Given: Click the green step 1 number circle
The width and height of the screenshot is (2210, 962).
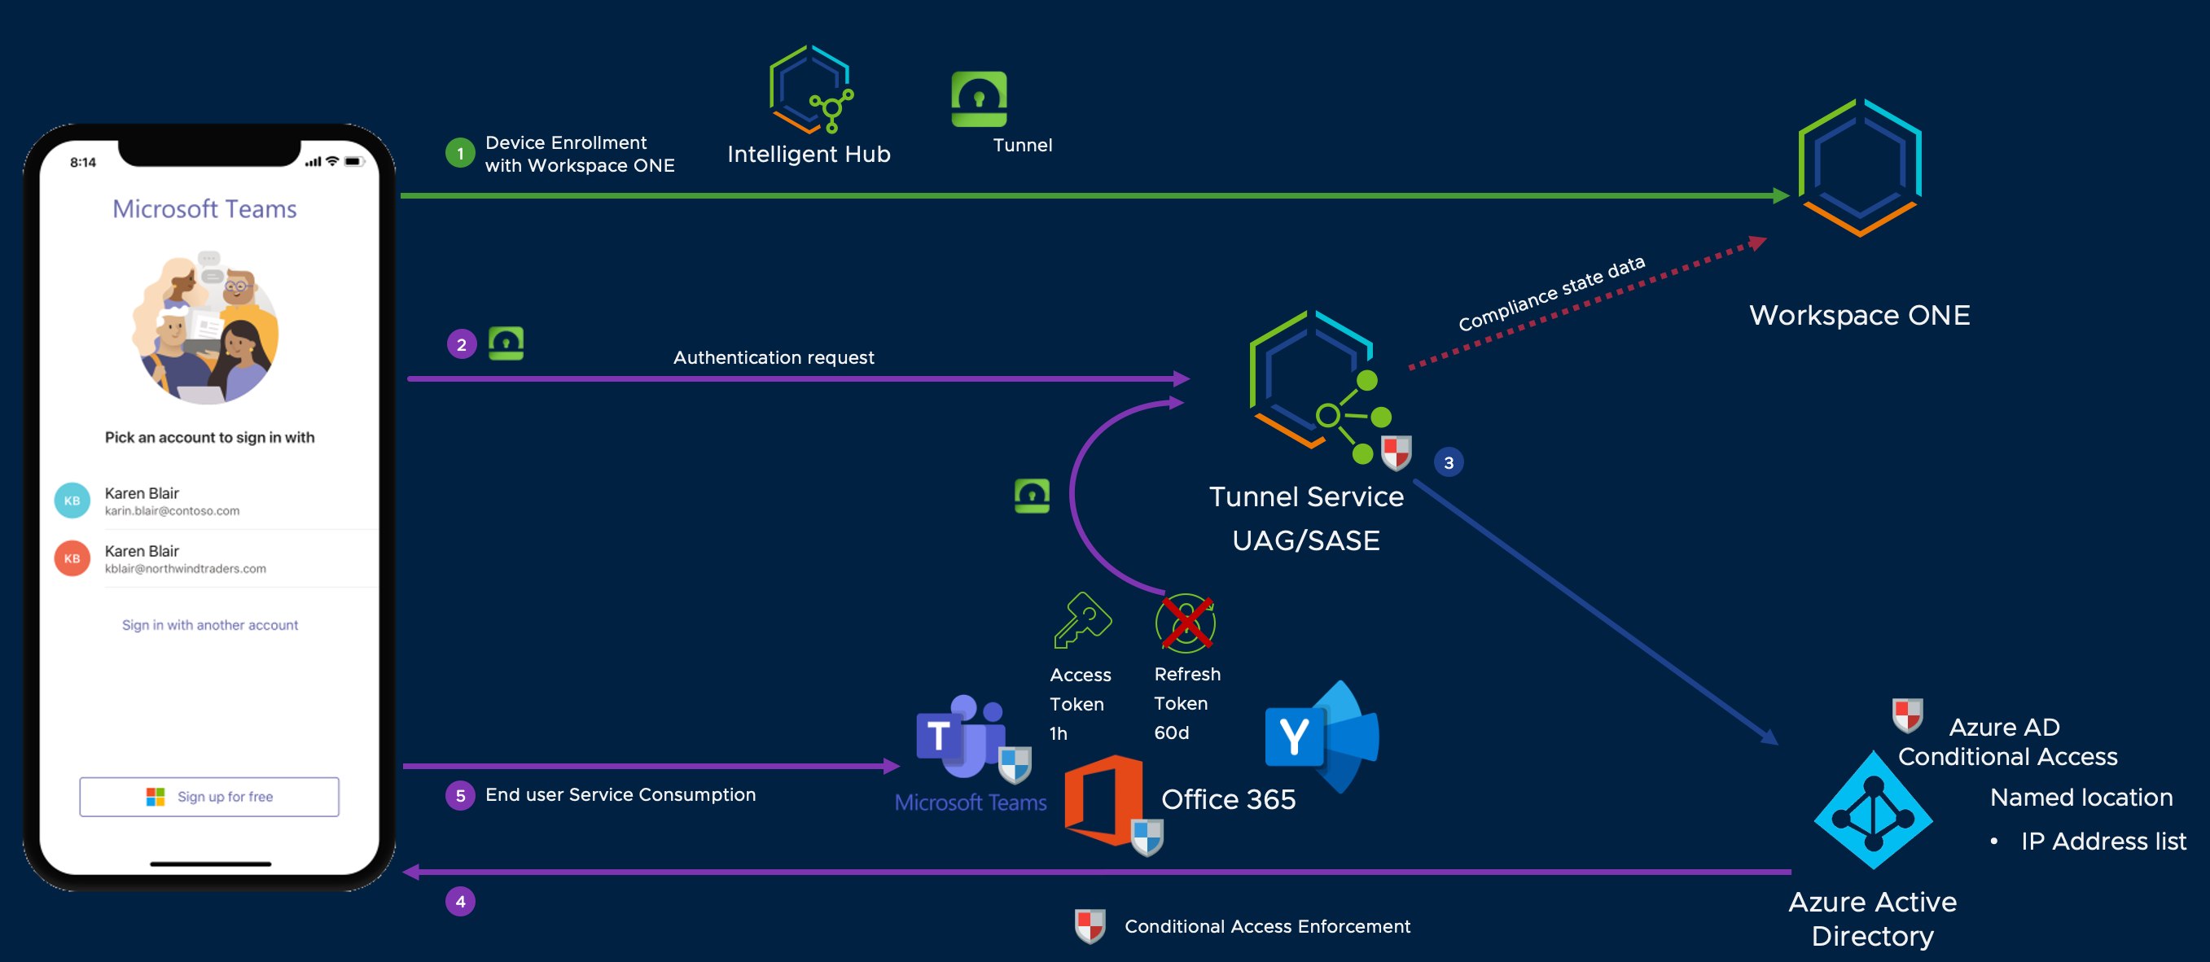Looking at the screenshot, I should point(460,154).
